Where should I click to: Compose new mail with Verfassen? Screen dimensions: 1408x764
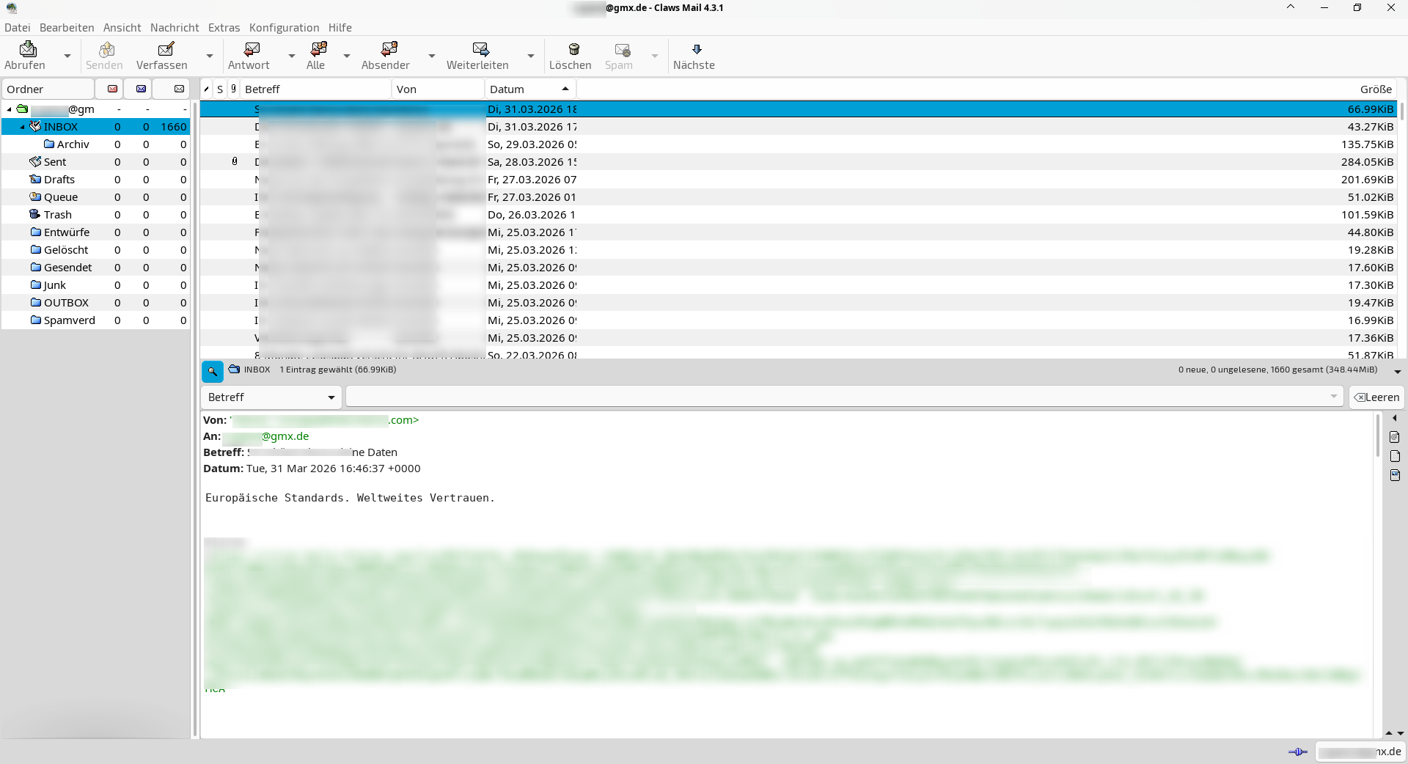(166, 49)
